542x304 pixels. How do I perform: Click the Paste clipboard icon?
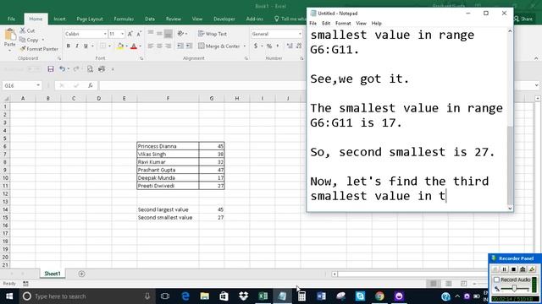pos(9,35)
